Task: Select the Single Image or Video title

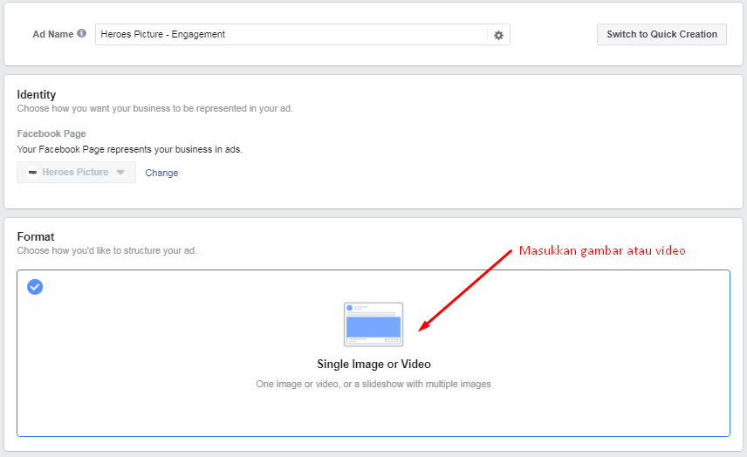Action: (x=374, y=365)
